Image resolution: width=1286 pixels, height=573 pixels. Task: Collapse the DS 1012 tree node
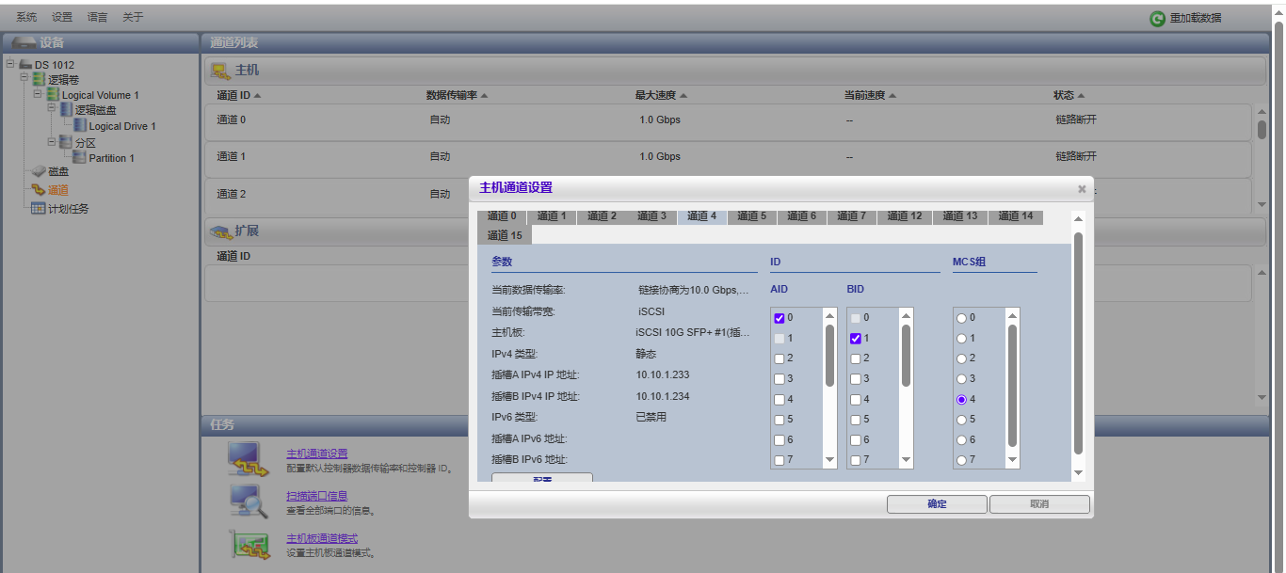coord(10,64)
